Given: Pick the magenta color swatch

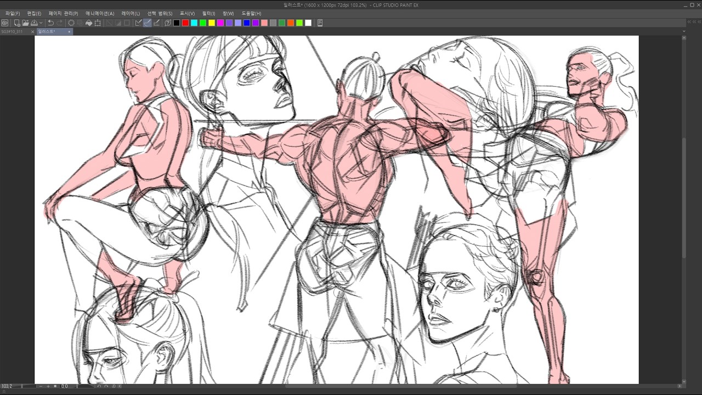Looking at the screenshot, I should [x=220, y=22].
